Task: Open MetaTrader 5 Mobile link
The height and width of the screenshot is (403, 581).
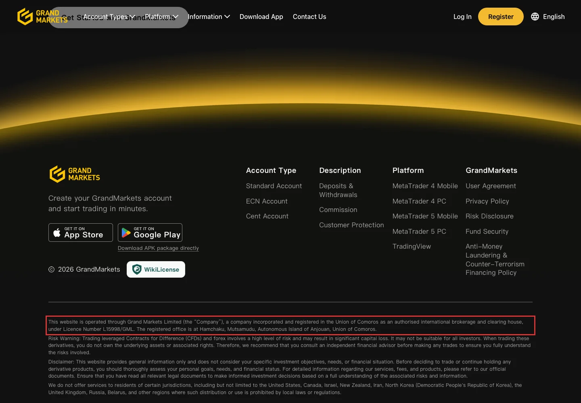Action: [x=425, y=216]
